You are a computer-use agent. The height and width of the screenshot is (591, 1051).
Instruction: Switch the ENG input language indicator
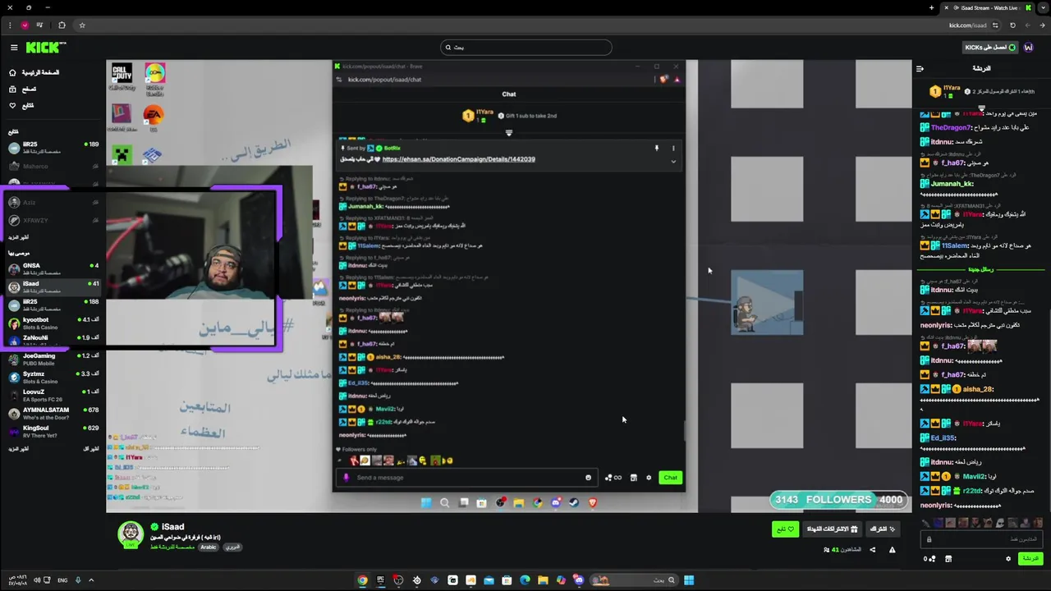(x=62, y=580)
